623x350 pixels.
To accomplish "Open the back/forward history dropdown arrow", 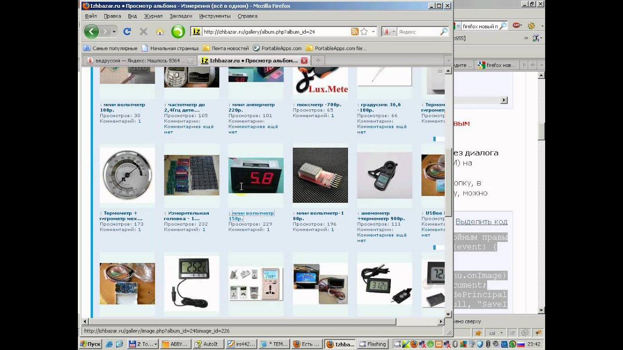I will [x=114, y=32].
